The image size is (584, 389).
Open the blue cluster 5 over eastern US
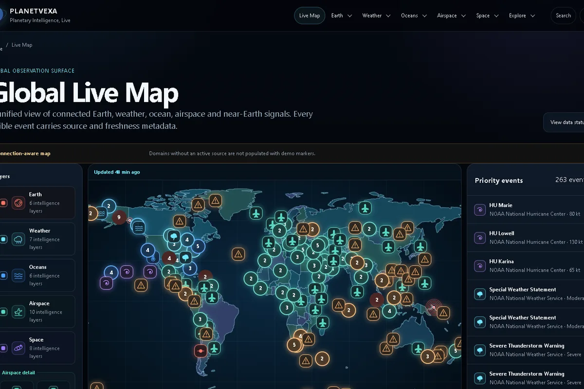(x=197, y=246)
